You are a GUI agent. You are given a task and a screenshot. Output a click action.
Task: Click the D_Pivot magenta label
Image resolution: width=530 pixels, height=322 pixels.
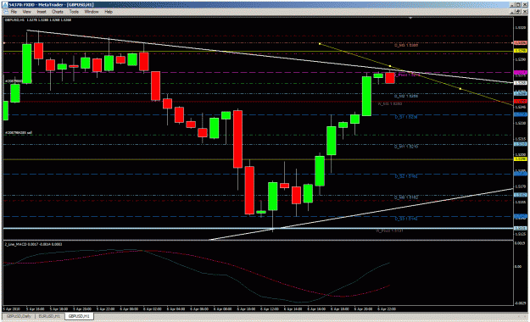tap(408, 75)
